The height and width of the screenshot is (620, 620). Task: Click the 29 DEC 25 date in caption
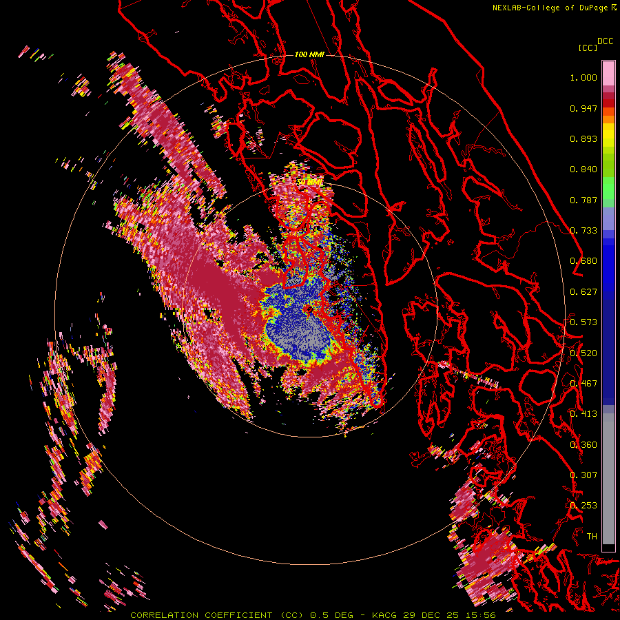[431, 615]
